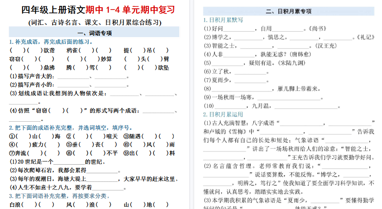Screen dimensions: 382x209
Task: Click the heading 2. 把下面的成语补充完整
Action: coord(71,128)
